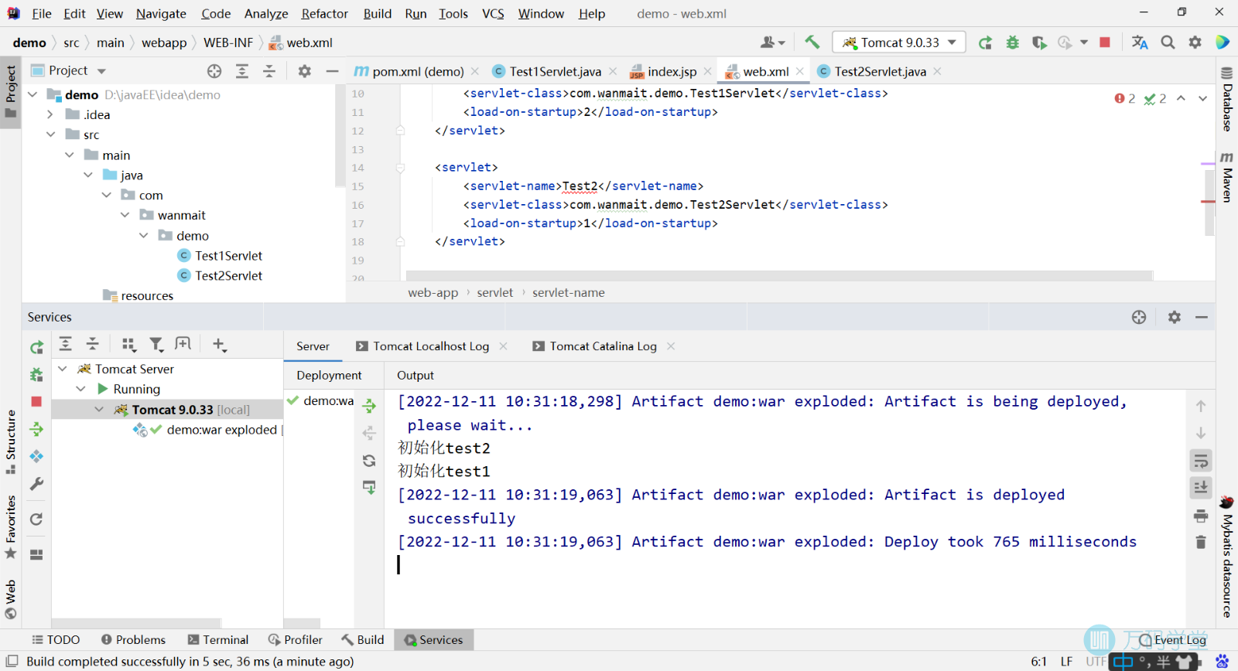The height and width of the screenshot is (671, 1238).
Task: Open the Problems tool window
Action: (x=133, y=639)
